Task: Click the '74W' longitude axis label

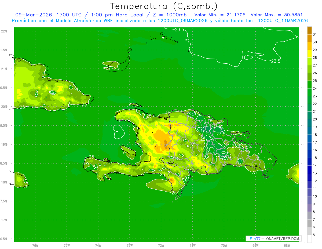Action: 98,245
